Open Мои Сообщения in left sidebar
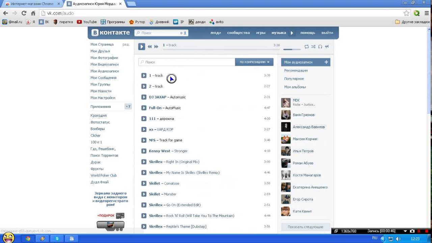The width and height of the screenshot is (432, 243). [103, 78]
